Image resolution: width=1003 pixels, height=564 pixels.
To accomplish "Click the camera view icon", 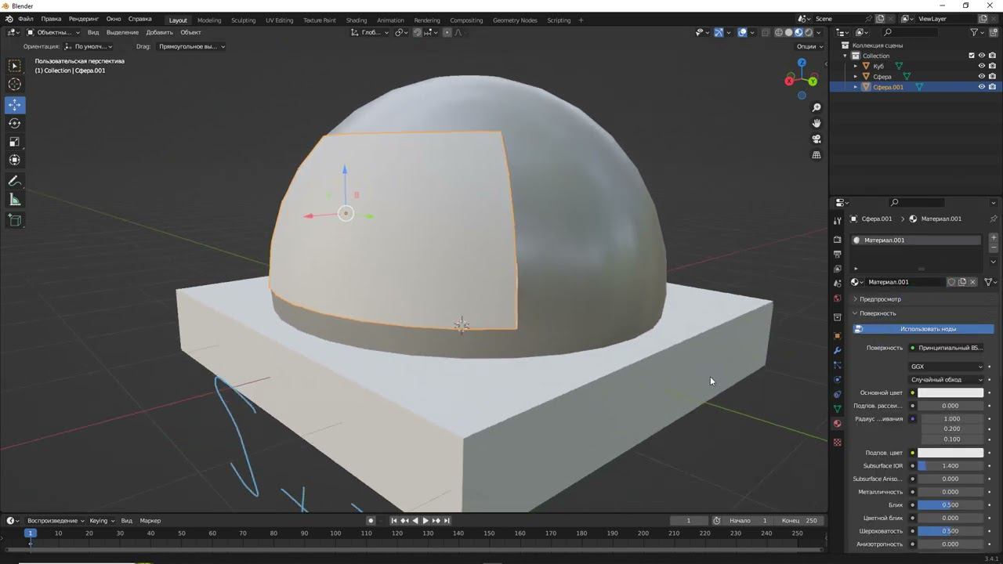I will point(817,139).
